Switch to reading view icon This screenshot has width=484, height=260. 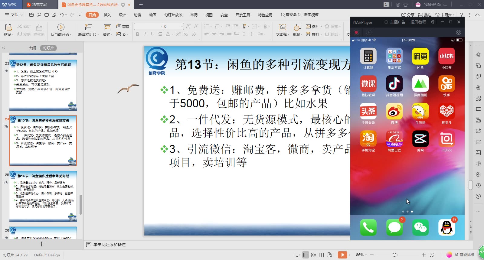[322, 255]
